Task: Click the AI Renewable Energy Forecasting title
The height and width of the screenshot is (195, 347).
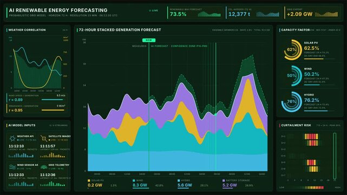Action: (58, 10)
